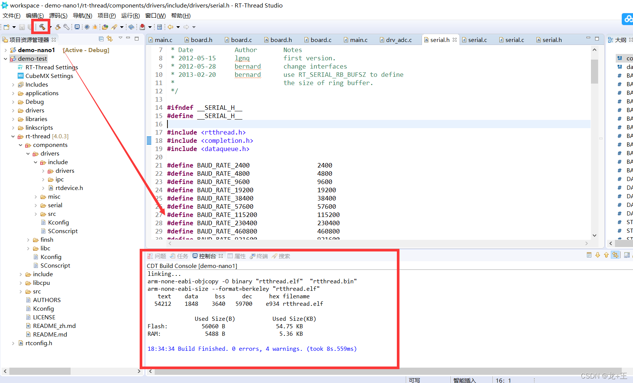The width and height of the screenshot is (633, 383).
Task: Click the rebuild hammer-with-arrows icon
Action: pos(58,27)
